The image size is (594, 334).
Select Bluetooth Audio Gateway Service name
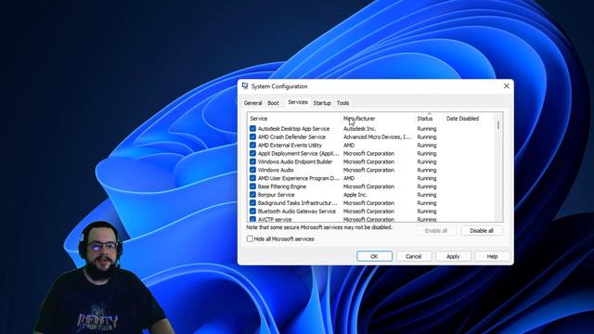(x=297, y=212)
